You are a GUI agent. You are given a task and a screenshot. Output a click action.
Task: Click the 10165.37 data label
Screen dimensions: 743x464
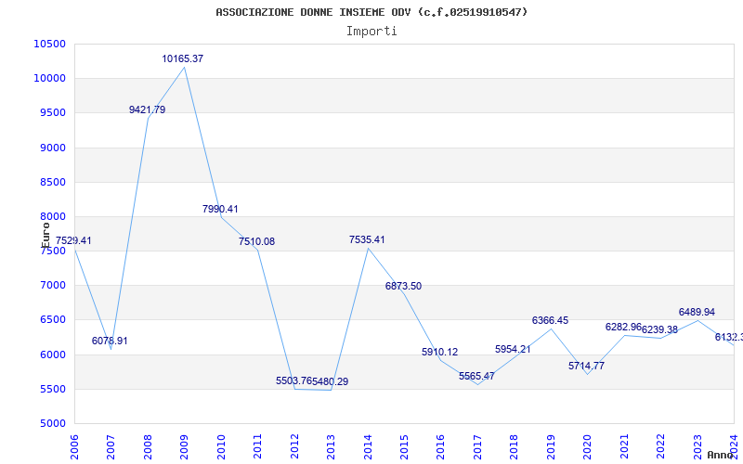coord(182,58)
